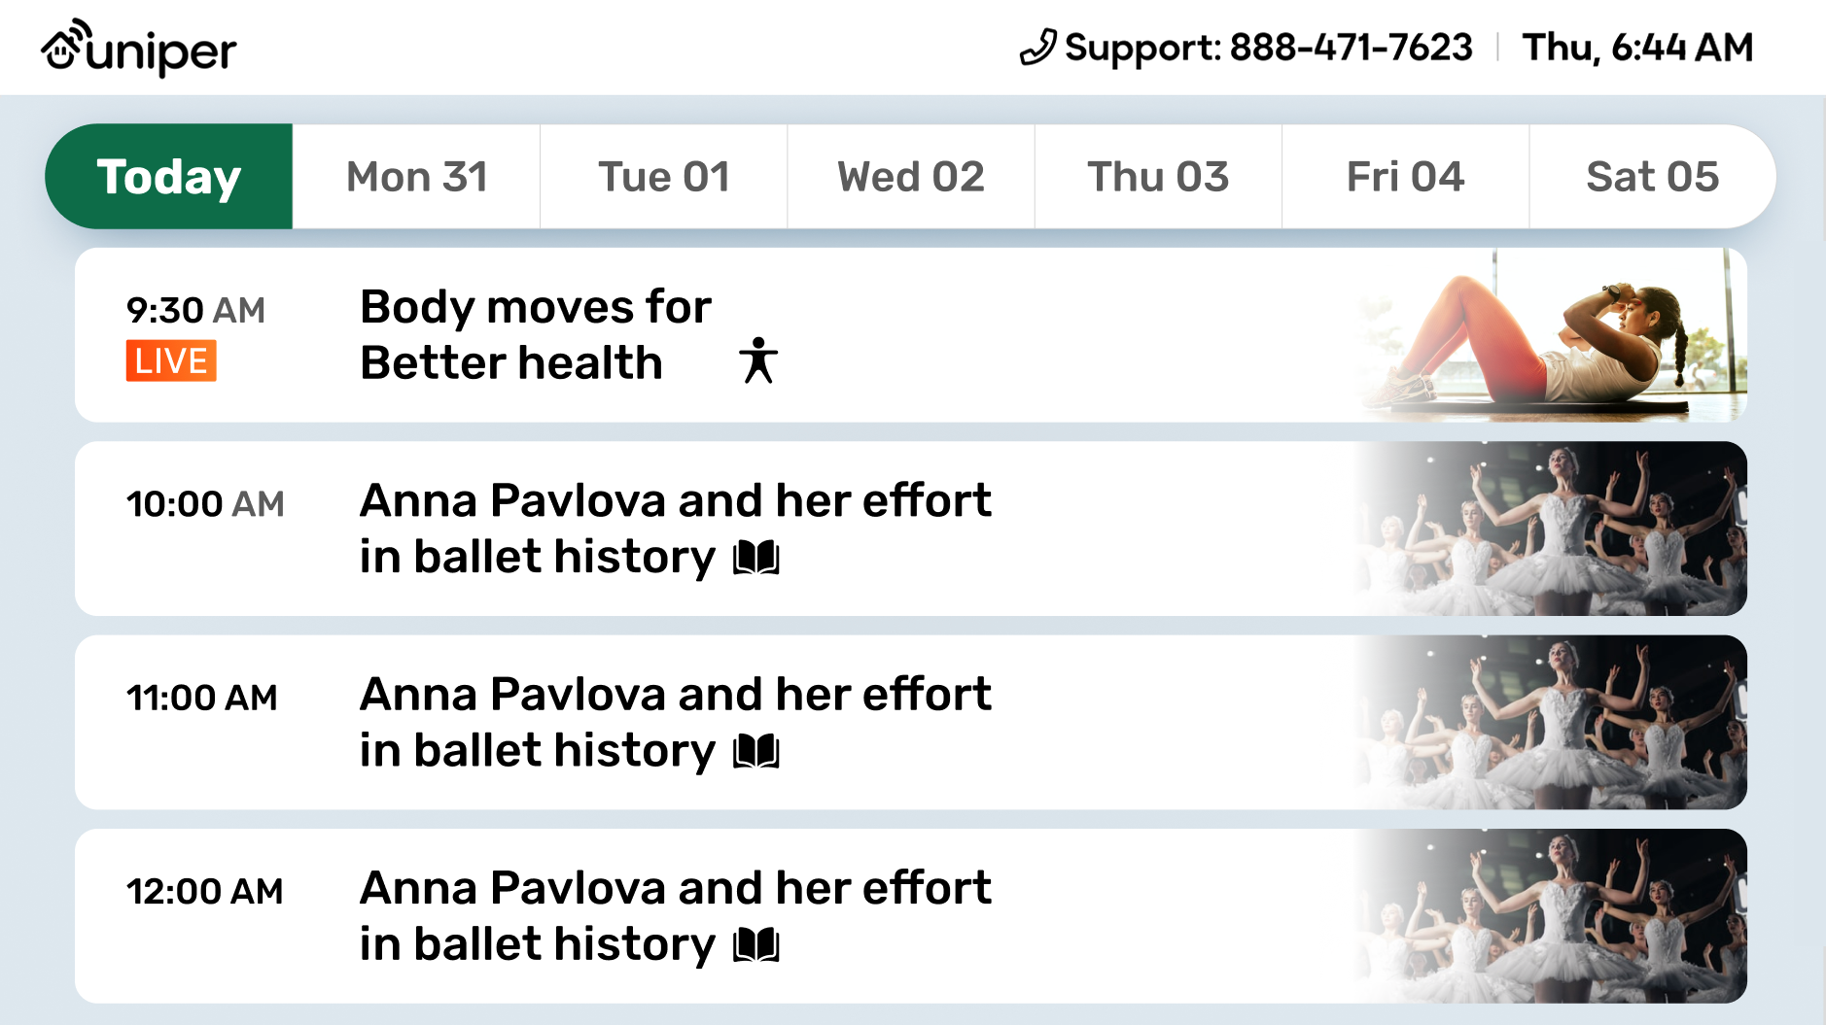Click the ballet dancers thumbnail at 12:00 AM
Viewport: 1826px width, 1025px height.
1552,915
